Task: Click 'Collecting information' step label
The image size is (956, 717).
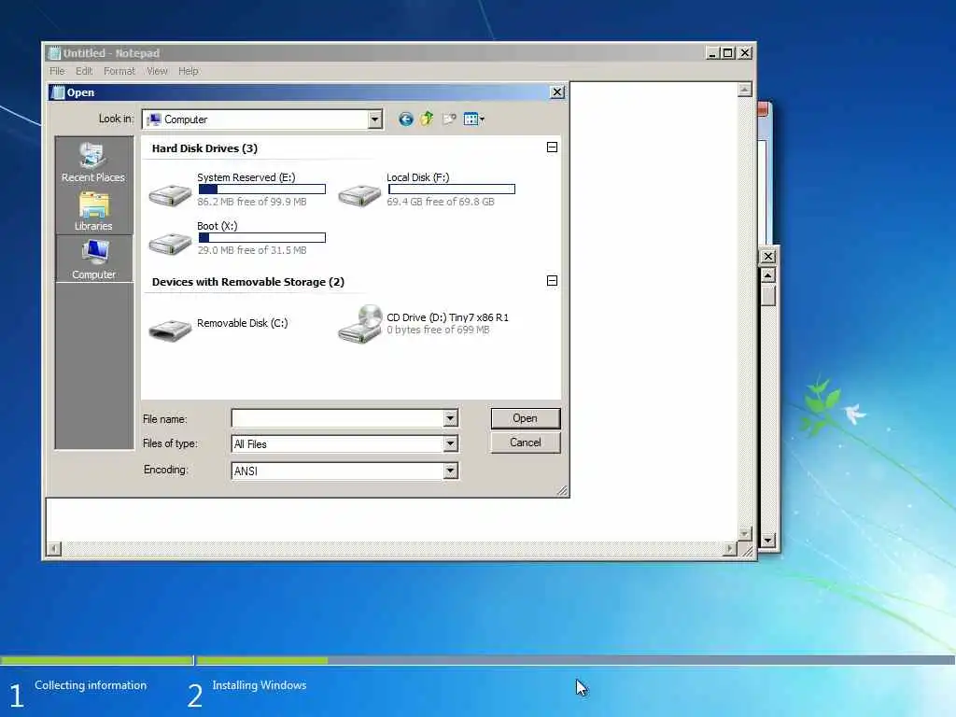Action: pyautogui.click(x=91, y=685)
